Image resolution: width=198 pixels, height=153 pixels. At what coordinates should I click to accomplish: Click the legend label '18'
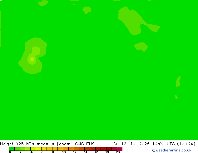click(107, 152)
